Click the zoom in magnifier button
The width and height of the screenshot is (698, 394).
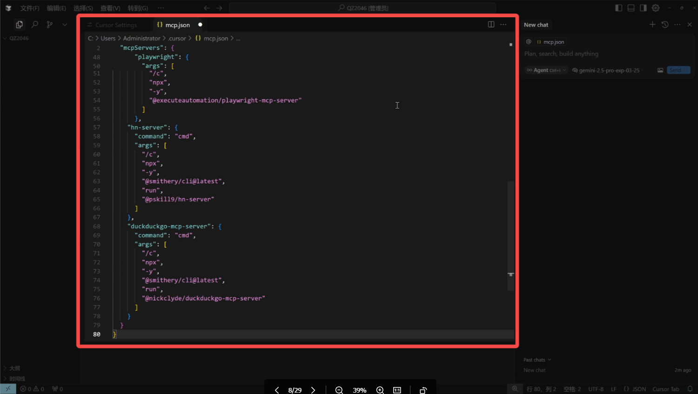pyautogui.click(x=380, y=390)
